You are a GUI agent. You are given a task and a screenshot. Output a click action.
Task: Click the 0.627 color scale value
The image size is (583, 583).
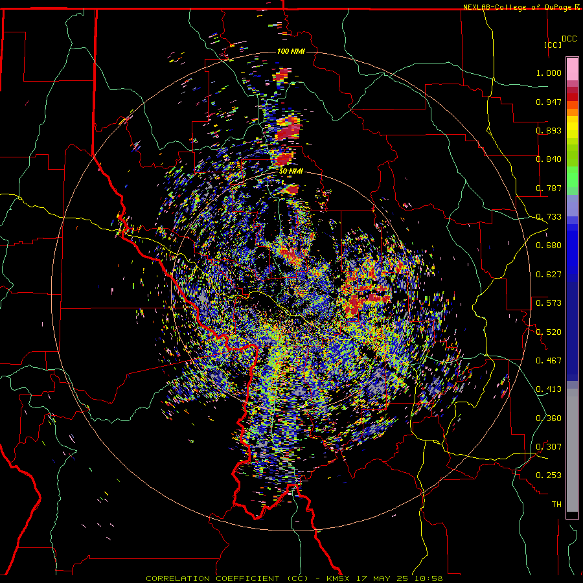point(549,275)
